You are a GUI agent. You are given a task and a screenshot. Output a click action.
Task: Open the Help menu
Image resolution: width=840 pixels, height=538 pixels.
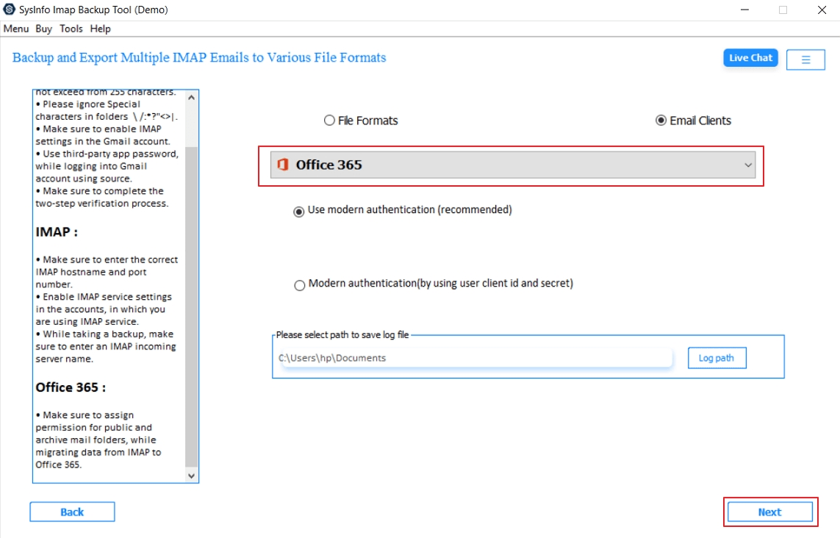point(100,29)
